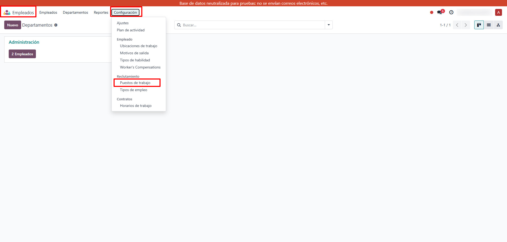
Task: Open the Reportes menu
Action: coord(101,12)
